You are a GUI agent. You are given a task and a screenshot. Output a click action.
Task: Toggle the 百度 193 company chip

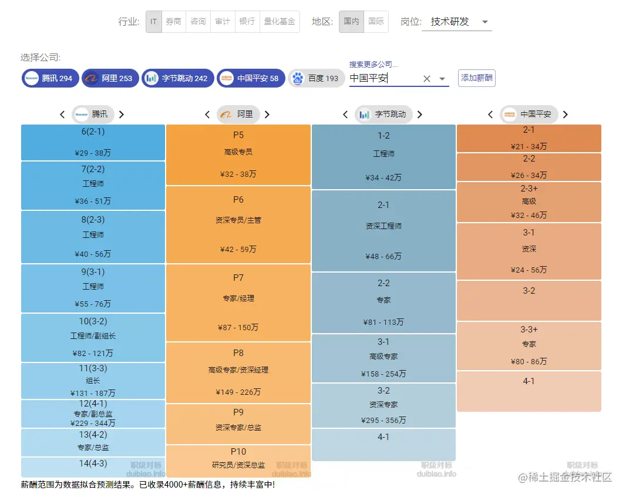(316, 78)
